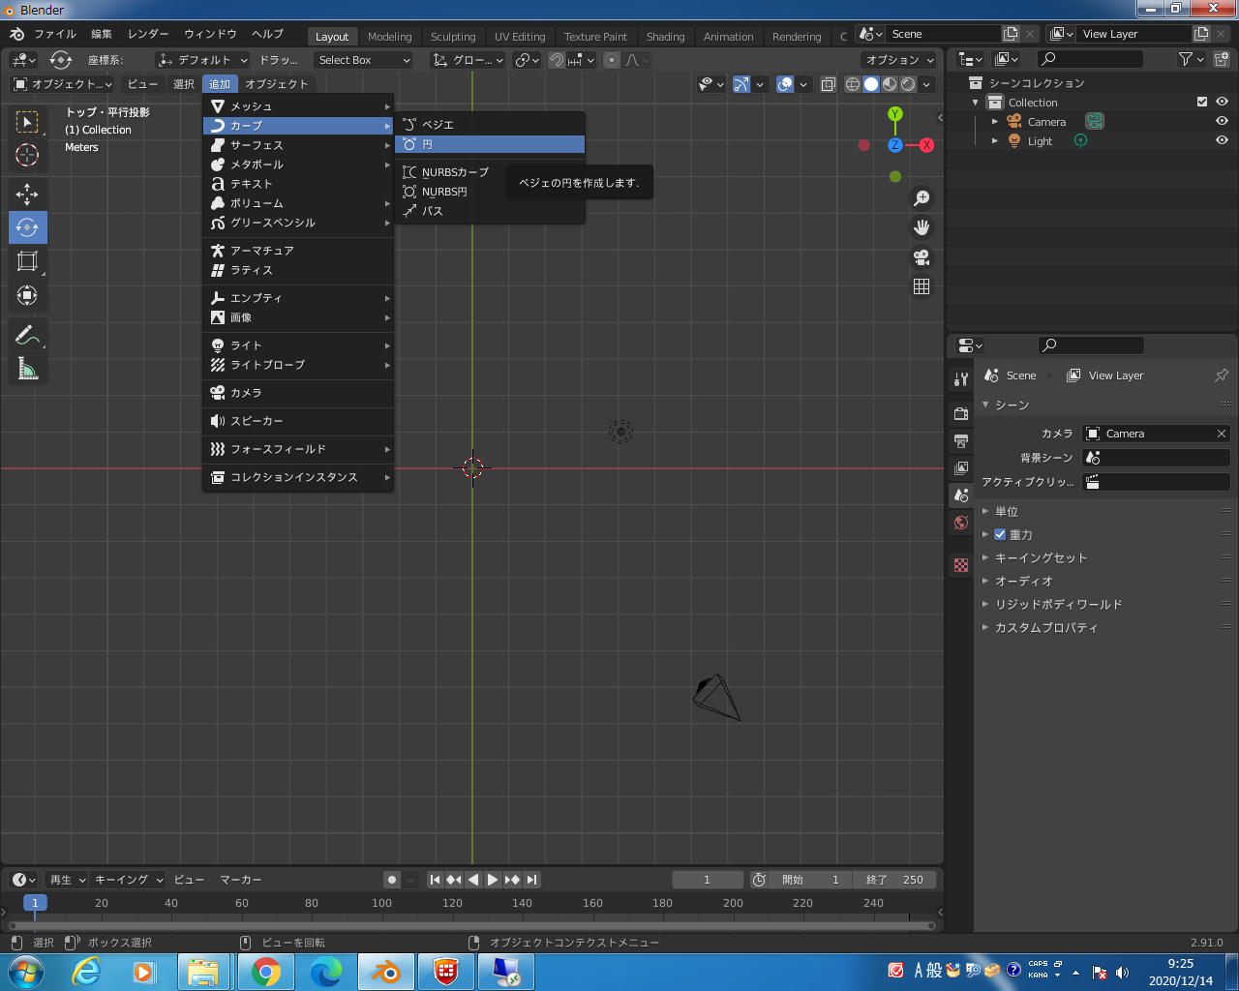Click frame 1 marker on timeline
Viewport: 1239px width, 991px height.
35,903
